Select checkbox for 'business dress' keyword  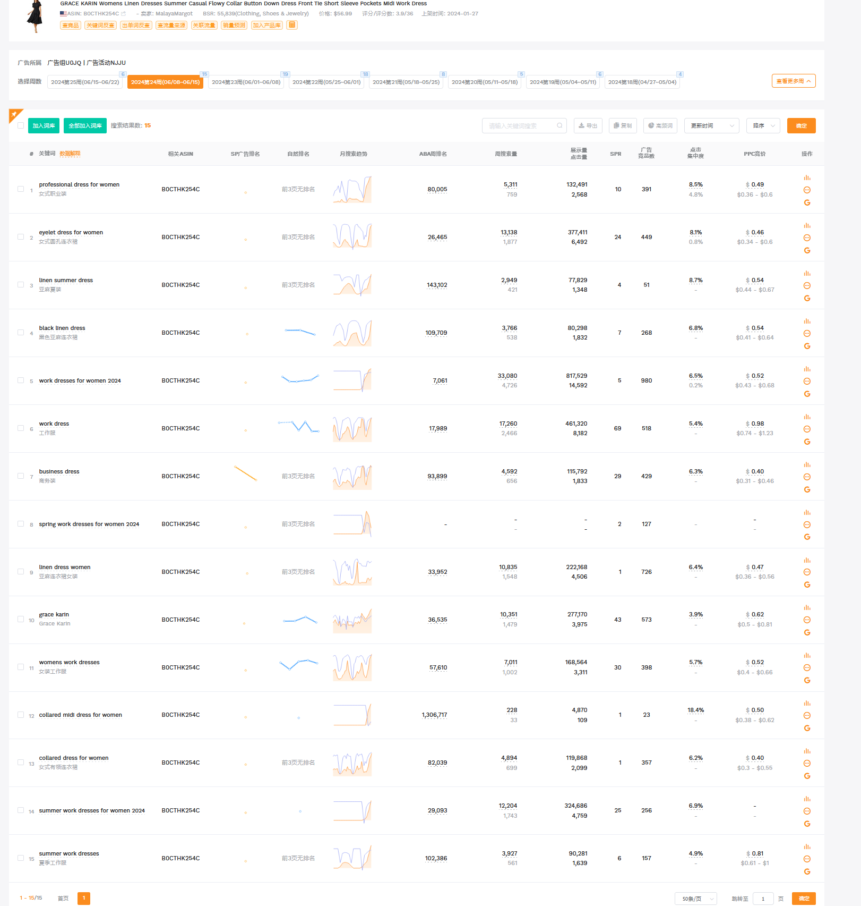[21, 476]
